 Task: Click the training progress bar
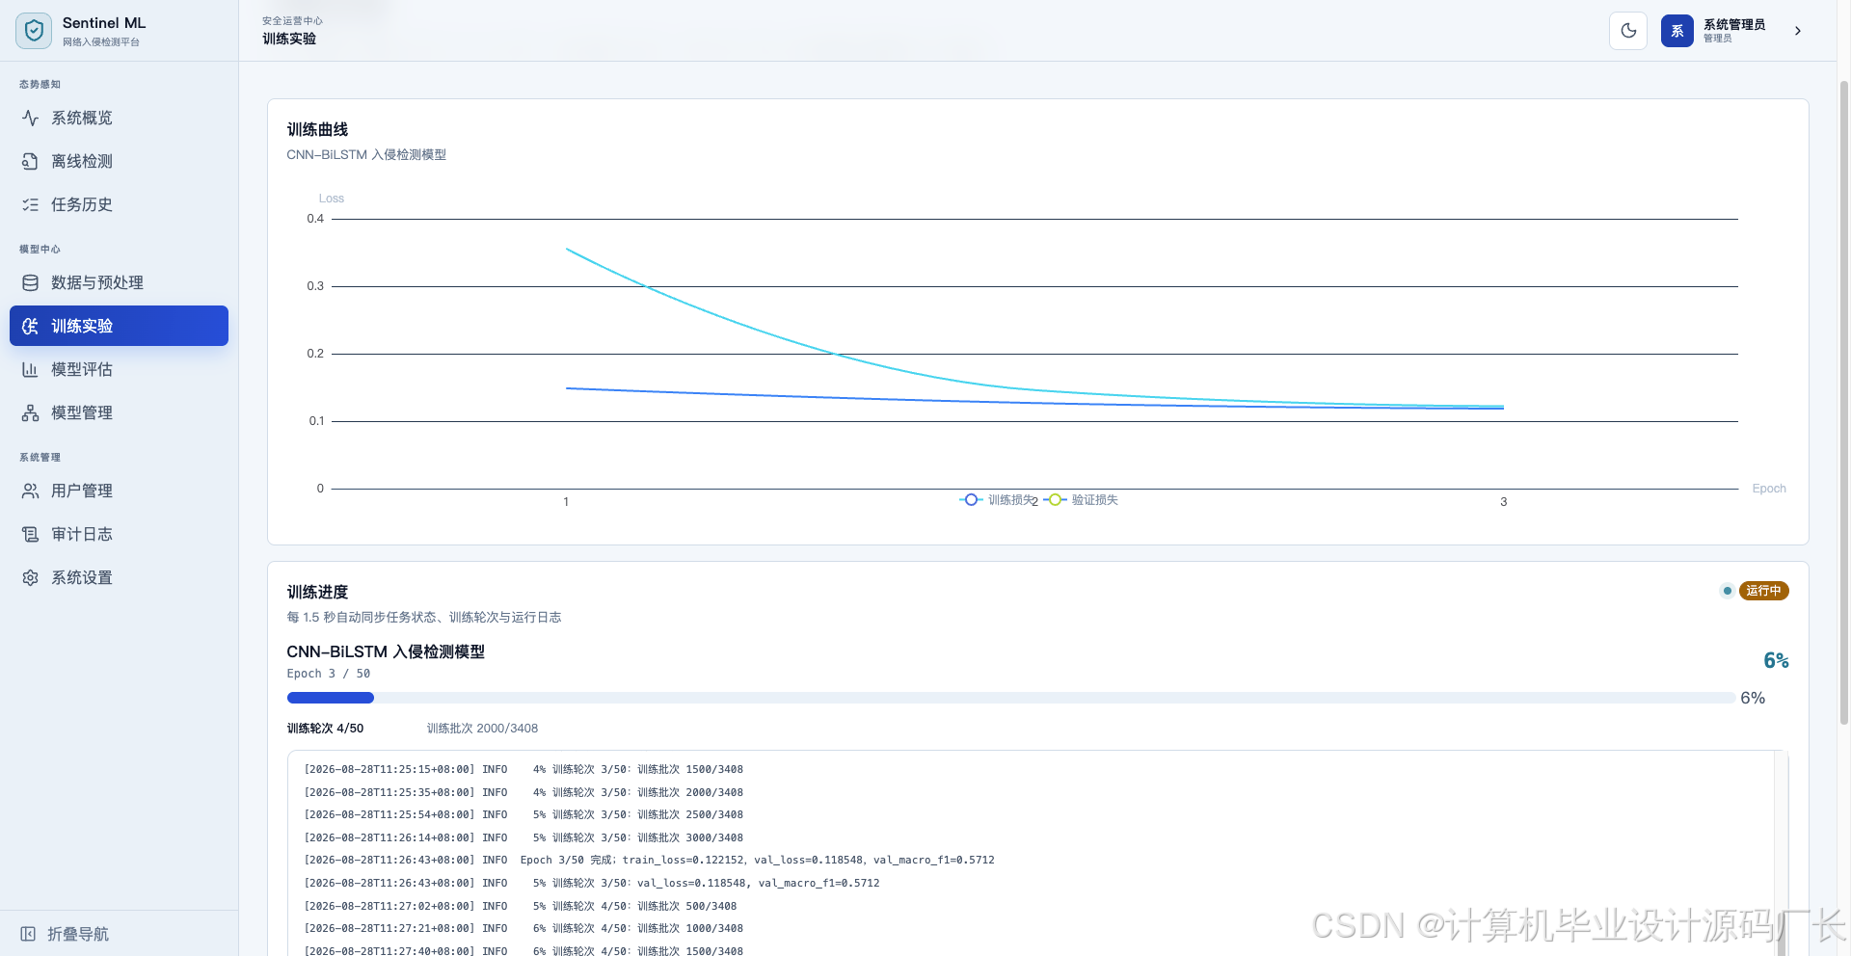click(1010, 698)
